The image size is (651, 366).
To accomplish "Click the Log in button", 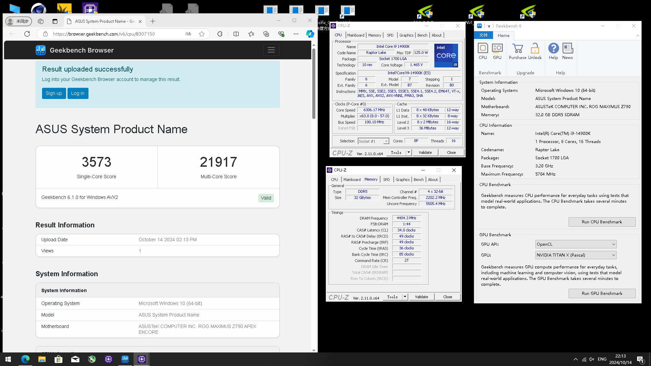I will (78, 94).
